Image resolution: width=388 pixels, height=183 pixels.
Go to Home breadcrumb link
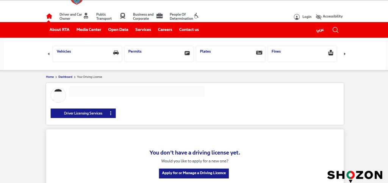click(x=50, y=77)
